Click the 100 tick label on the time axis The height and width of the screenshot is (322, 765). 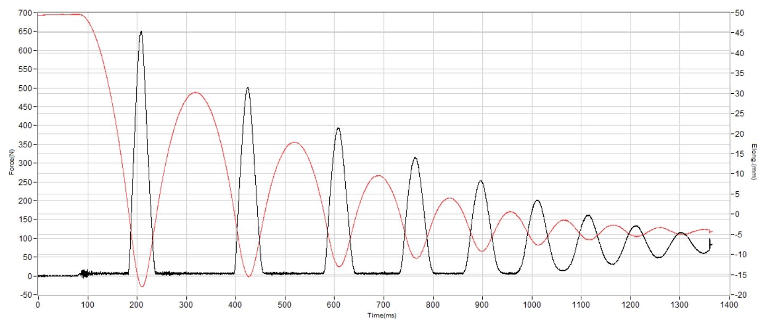point(87,305)
